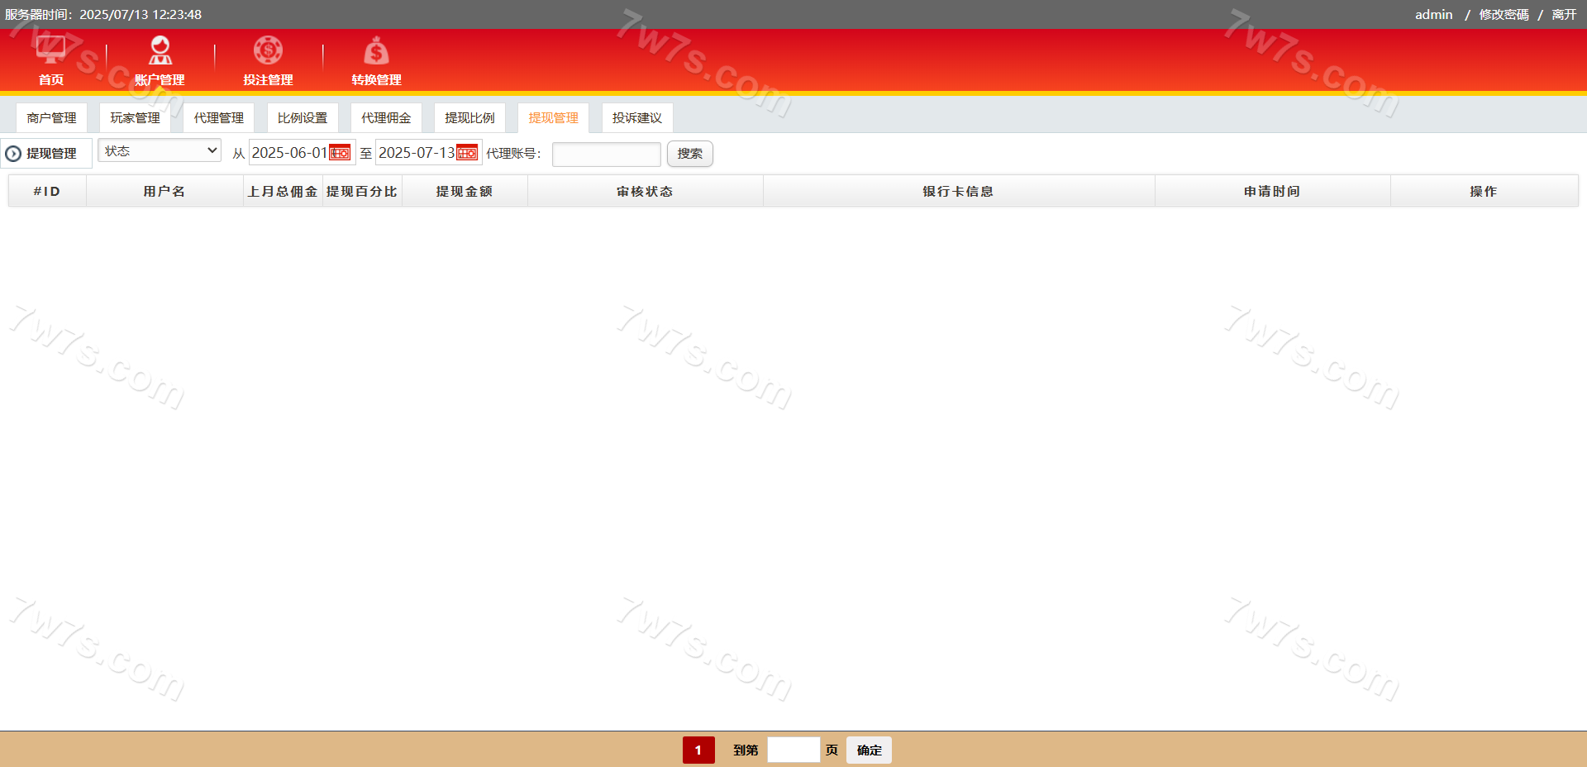Open the 代理管理 tab
The image size is (1587, 767).
218,118
